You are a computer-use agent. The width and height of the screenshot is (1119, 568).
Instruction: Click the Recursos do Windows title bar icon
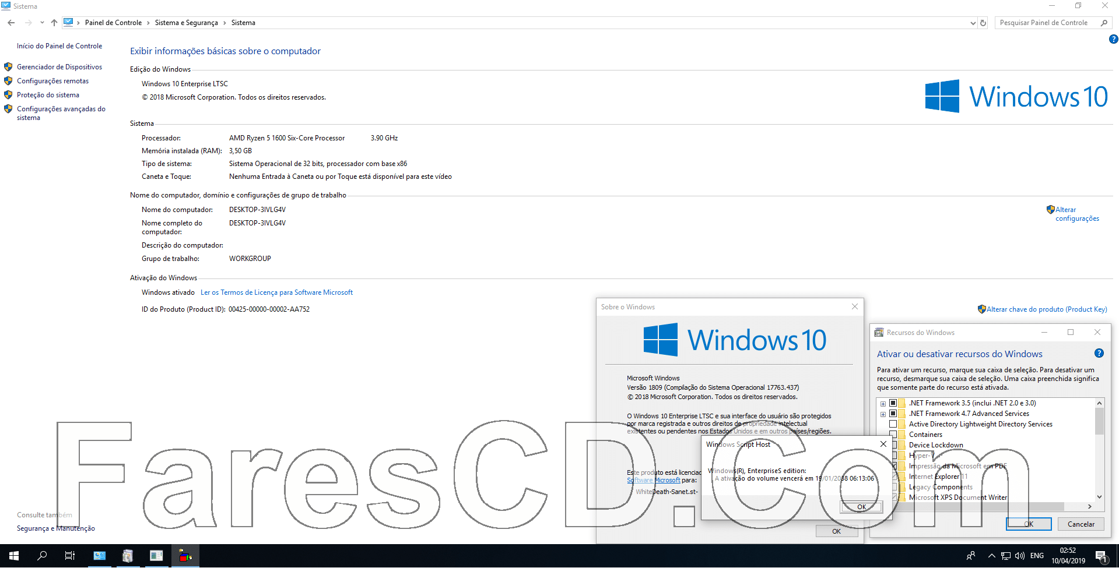(x=879, y=333)
